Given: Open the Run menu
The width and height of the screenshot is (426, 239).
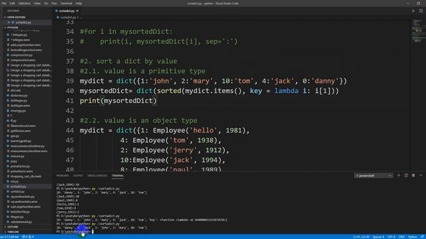Looking at the screenshot, I should (x=55, y=3).
